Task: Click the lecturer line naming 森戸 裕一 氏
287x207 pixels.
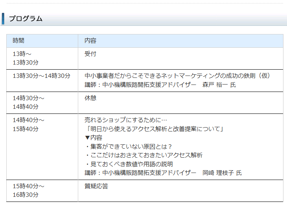Action: [x=160, y=85]
